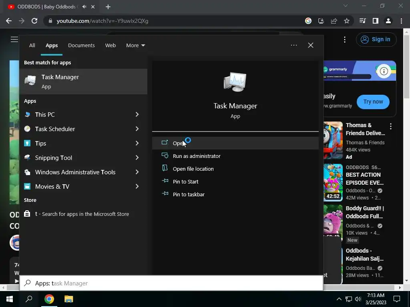410x307 pixels.
Task: Open Task Manager from best match
Action: coord(83,82)
